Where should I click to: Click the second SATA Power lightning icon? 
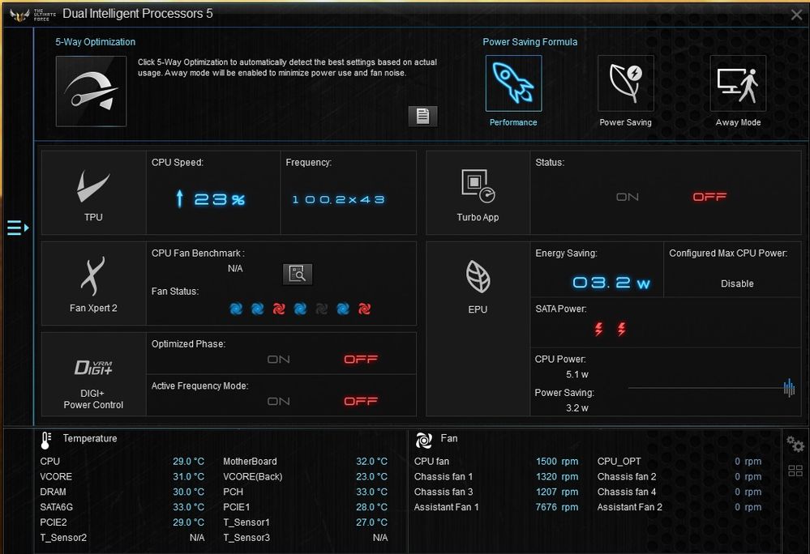621,329
